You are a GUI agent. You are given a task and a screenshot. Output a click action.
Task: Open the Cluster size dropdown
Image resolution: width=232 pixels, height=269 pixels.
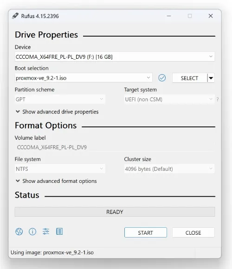169,169
